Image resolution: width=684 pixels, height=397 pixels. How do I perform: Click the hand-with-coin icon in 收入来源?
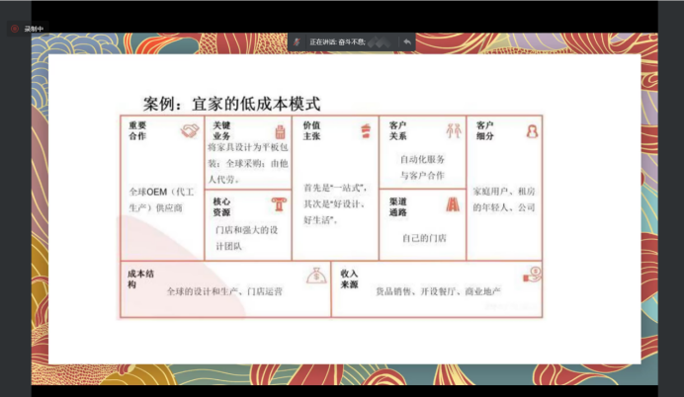tap(531, 275)
